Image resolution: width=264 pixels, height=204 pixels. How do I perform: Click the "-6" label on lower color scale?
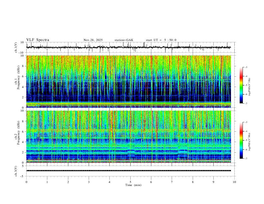tap(246, 149)
